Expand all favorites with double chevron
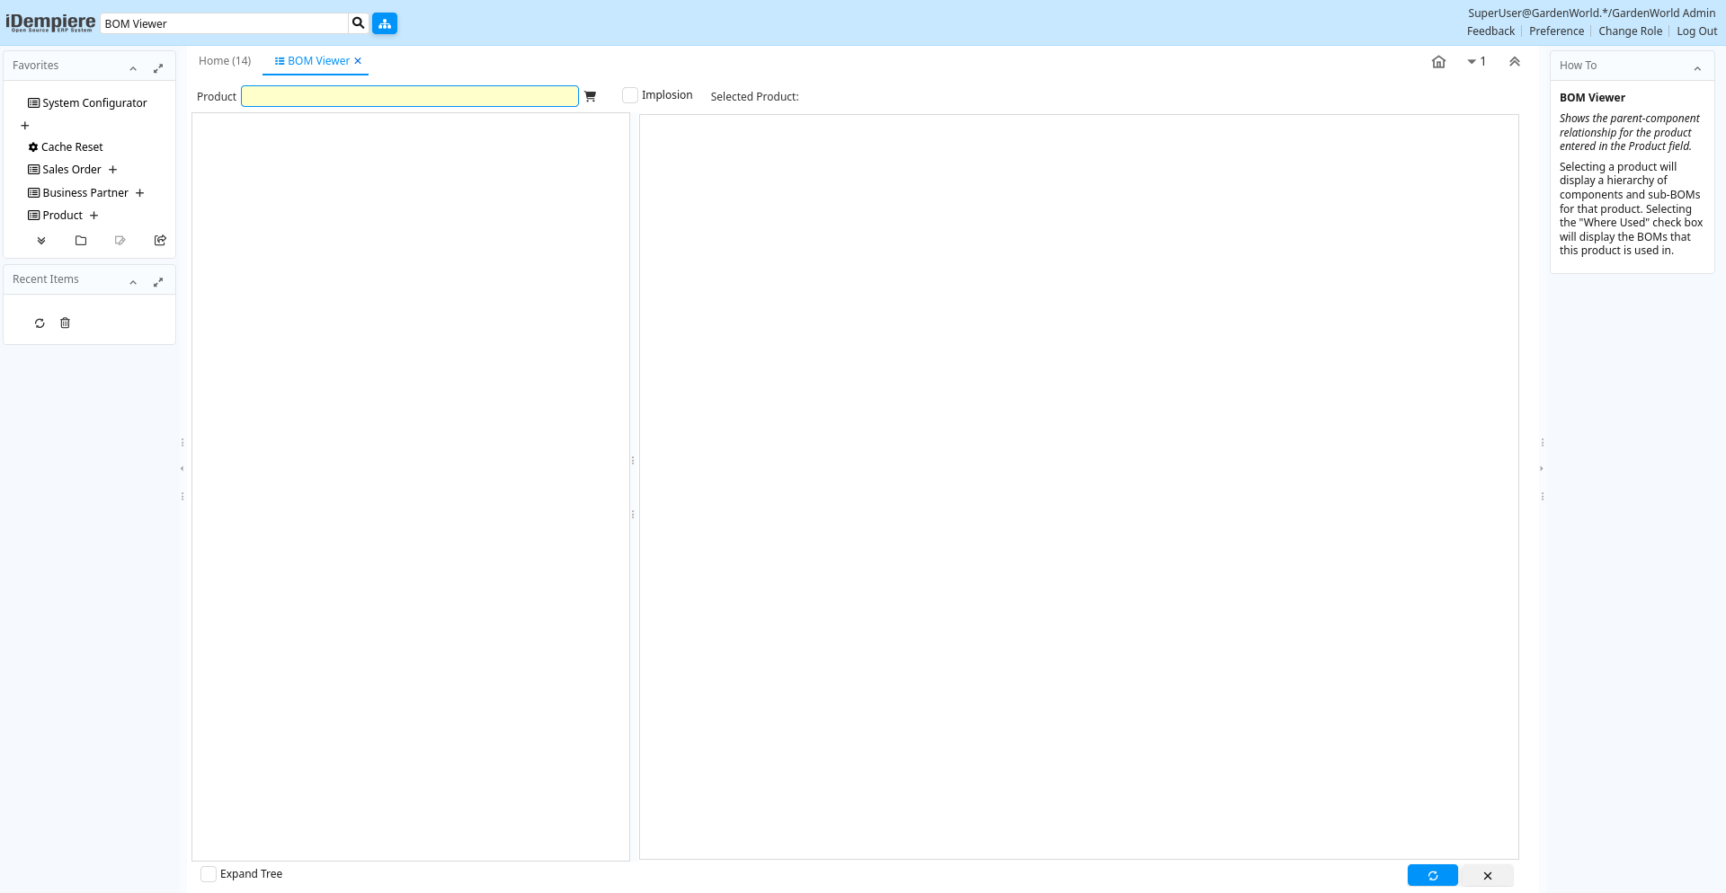The height and width of the screenshot is (893, 1726). (41, 241)
